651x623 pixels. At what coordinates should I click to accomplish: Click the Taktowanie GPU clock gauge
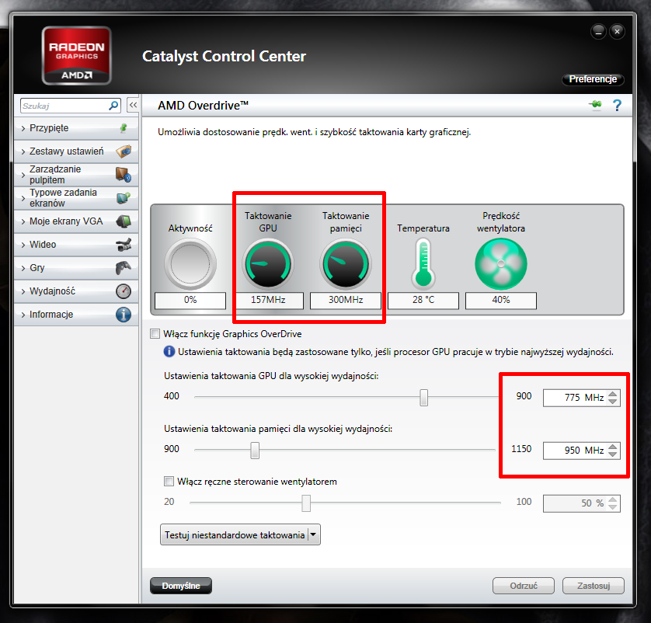tap(268, 263)
